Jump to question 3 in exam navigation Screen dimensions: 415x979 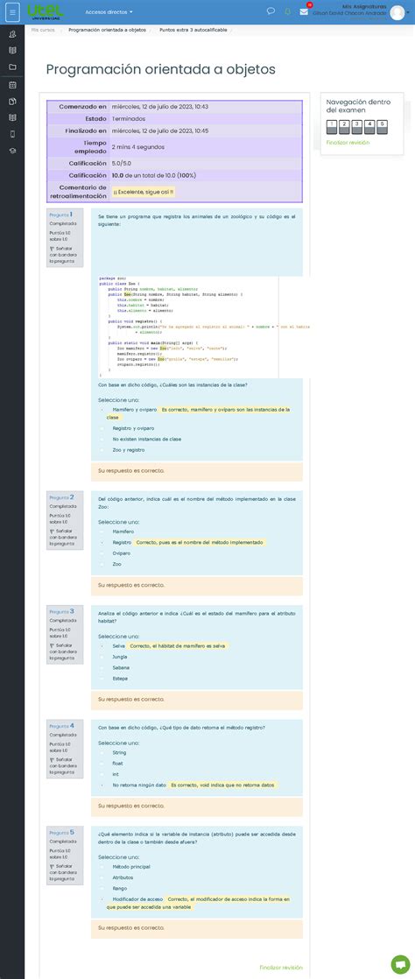click(357, 127)
